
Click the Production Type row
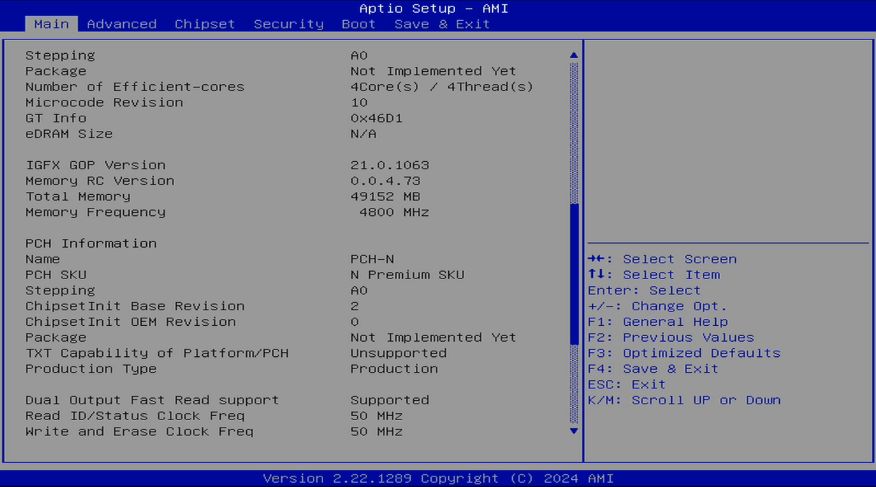91,369
